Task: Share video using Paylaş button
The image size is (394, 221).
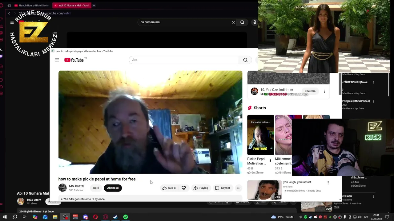Action: point(201,188)
